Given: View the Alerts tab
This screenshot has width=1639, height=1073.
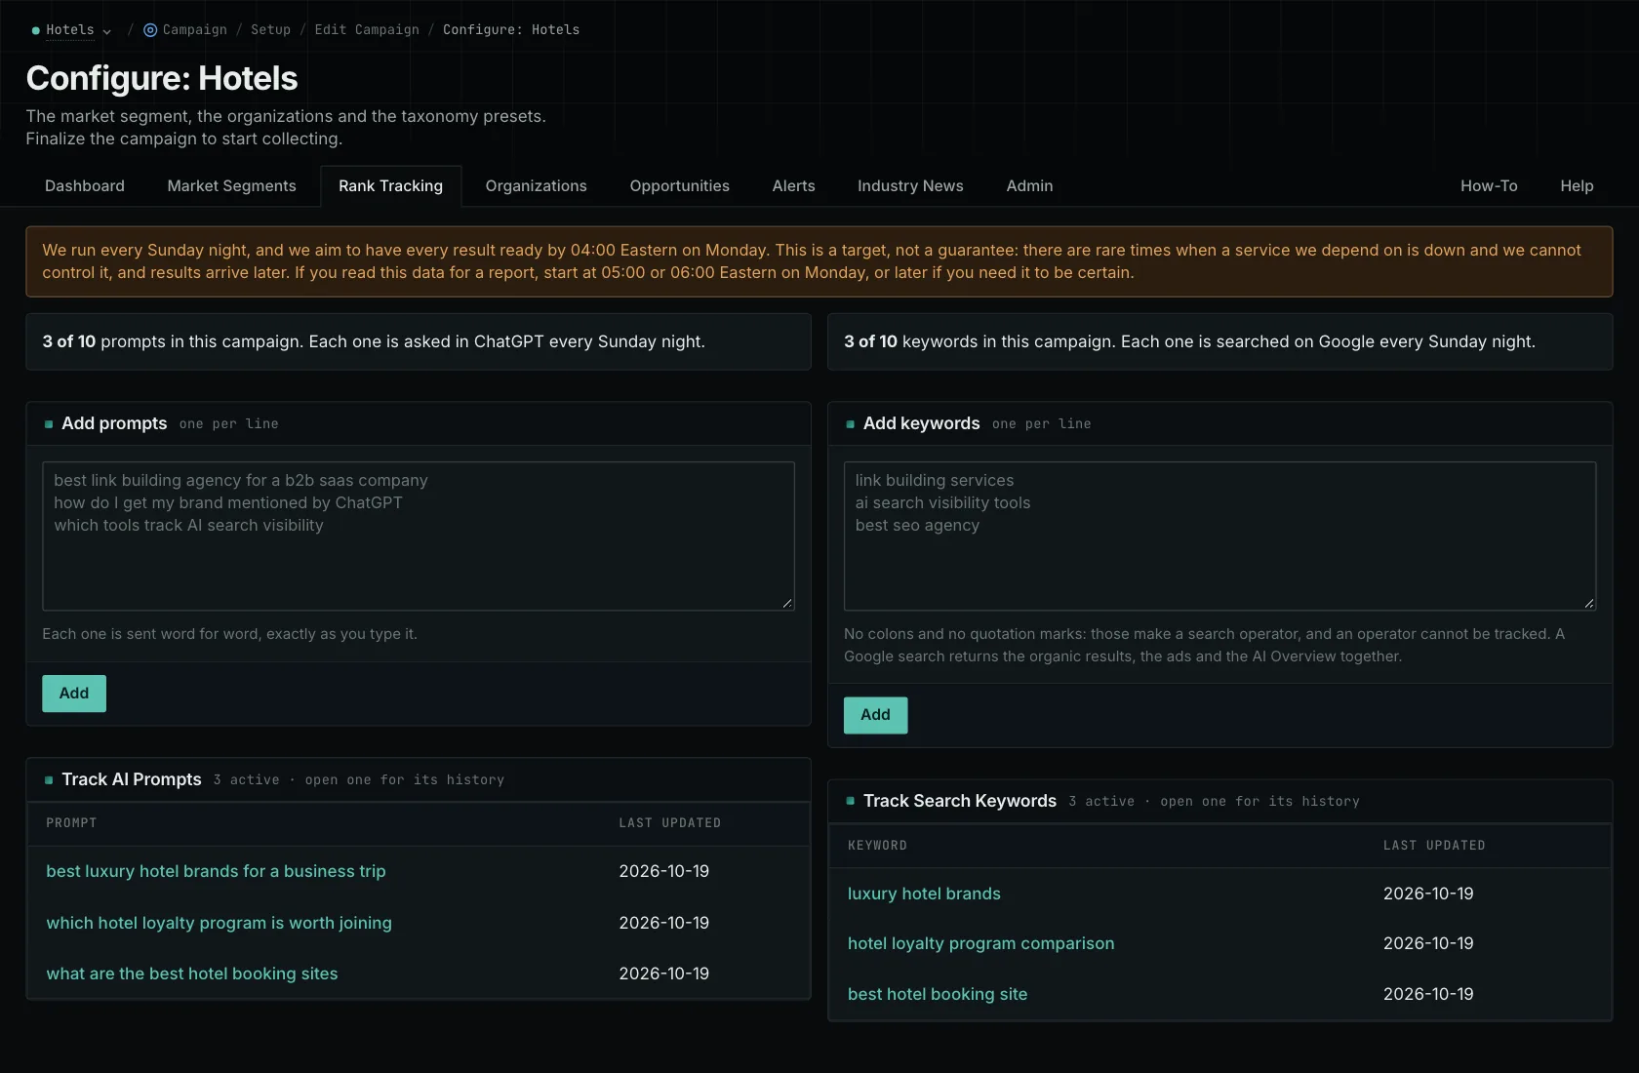Looking at the screenshot, I should [x=793, y=186].
